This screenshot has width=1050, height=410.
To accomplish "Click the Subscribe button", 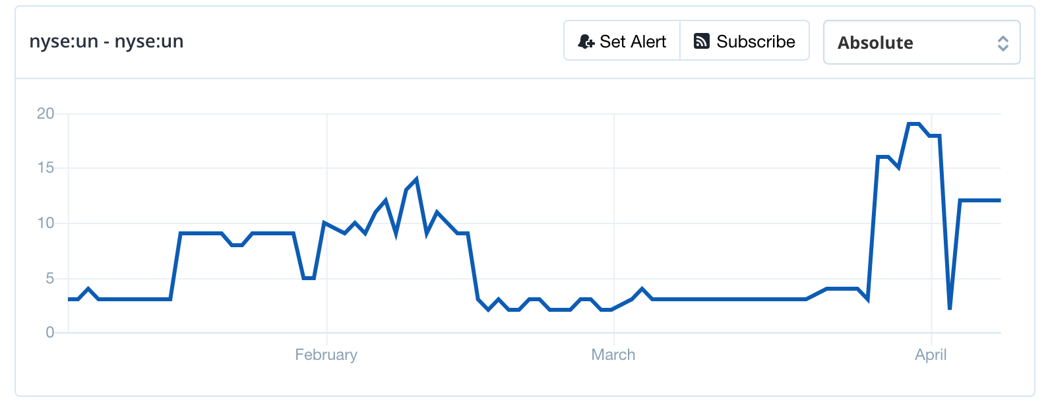I will 745,40.
